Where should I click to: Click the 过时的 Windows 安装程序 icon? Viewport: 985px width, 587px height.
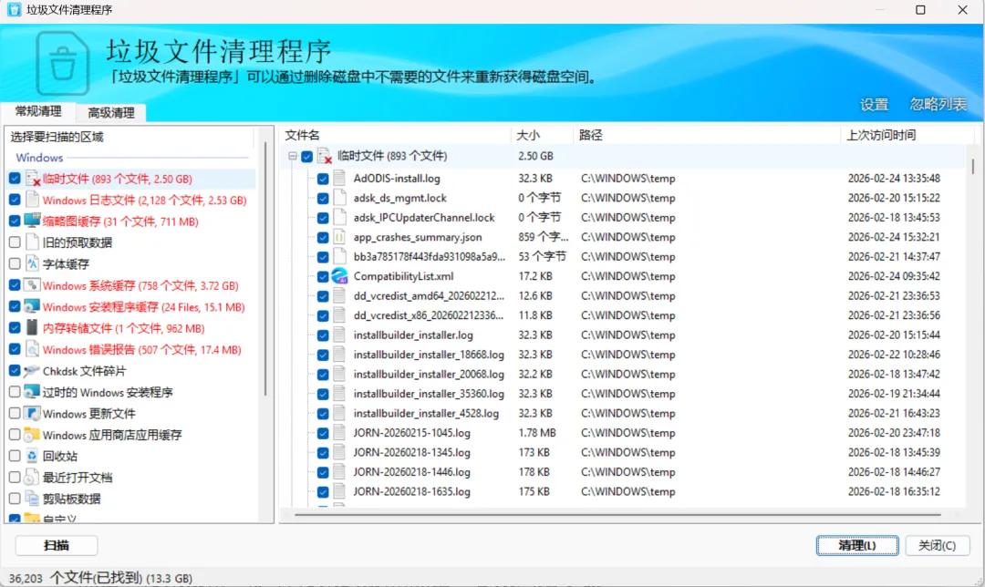(32, 392)
